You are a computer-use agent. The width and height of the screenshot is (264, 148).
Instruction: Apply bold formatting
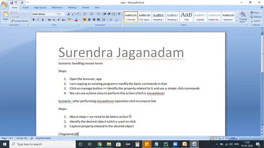(33, 20)
